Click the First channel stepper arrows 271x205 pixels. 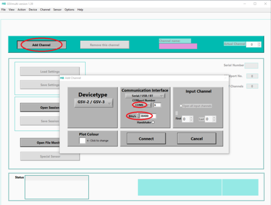pyautogui.click(x=191, y=119)
